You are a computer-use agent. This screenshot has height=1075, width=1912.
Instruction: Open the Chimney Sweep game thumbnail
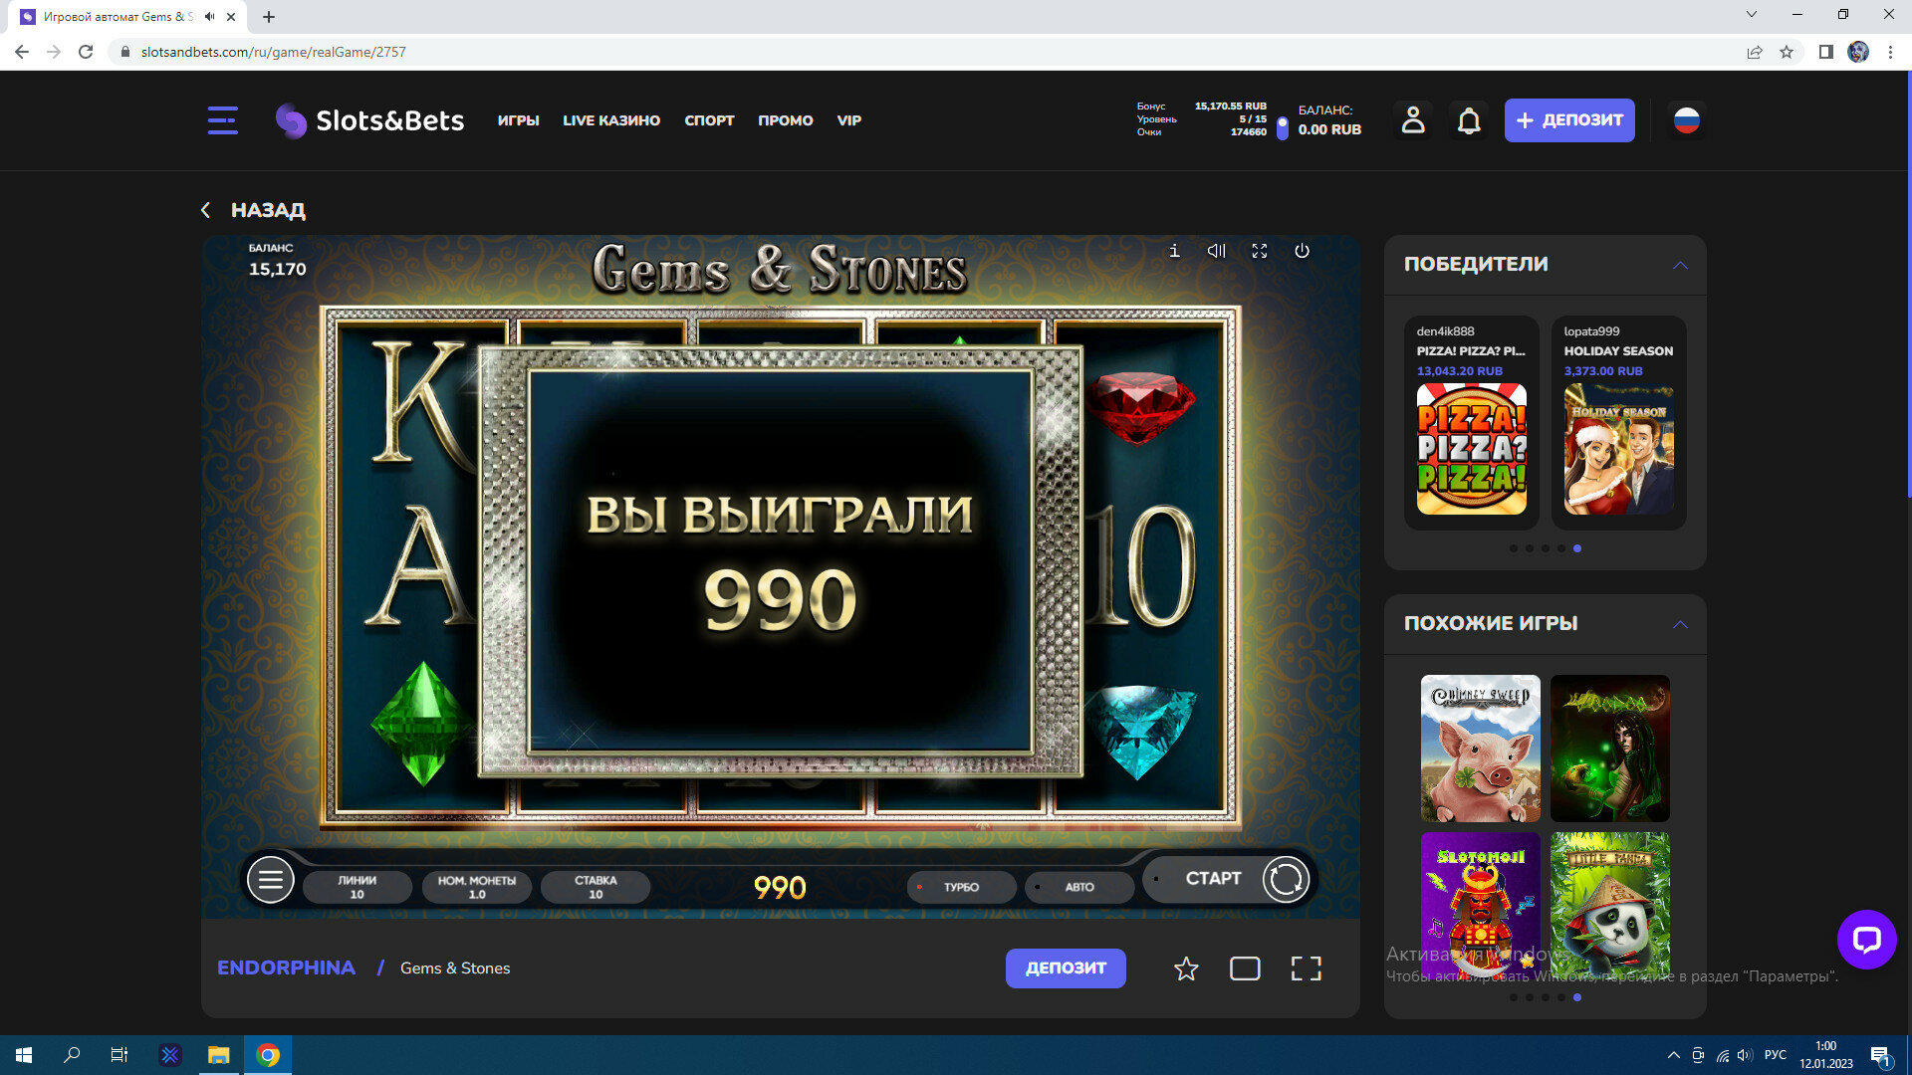1480,748
